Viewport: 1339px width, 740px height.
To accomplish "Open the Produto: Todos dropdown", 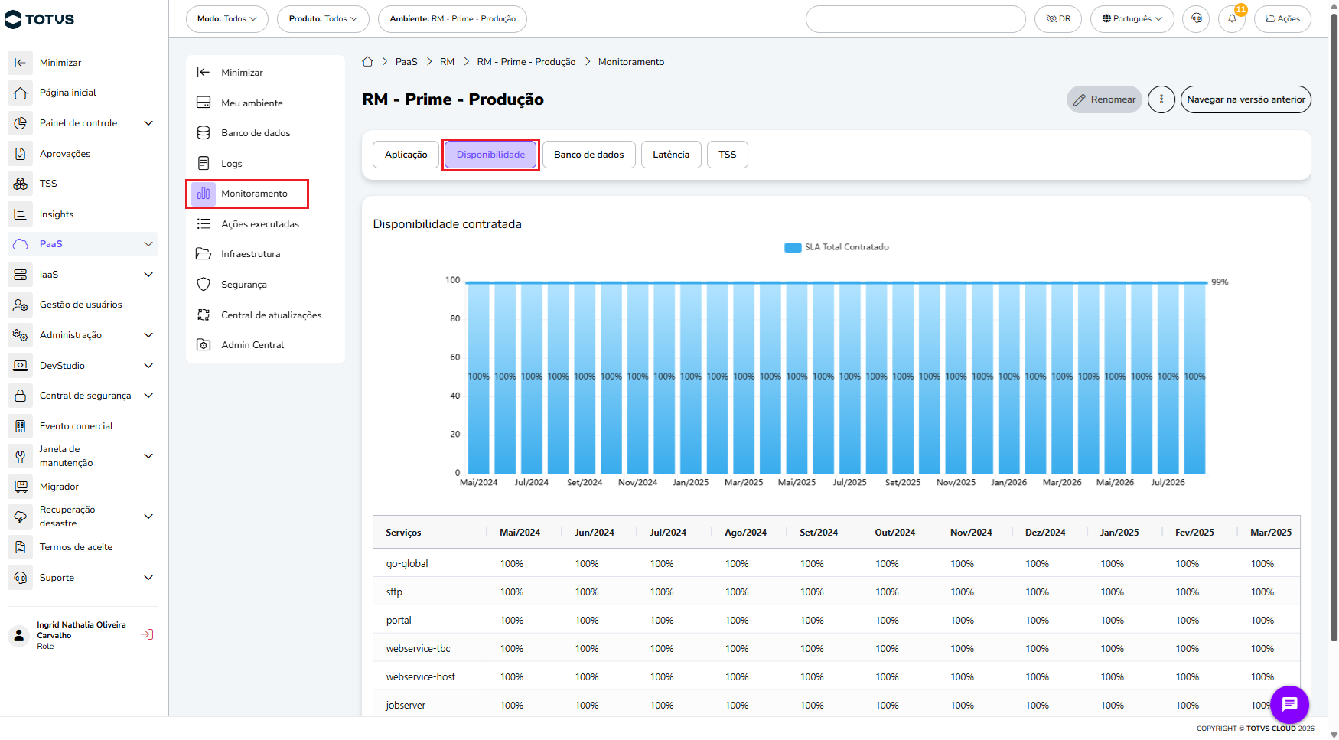I will [x=323, y=19].
